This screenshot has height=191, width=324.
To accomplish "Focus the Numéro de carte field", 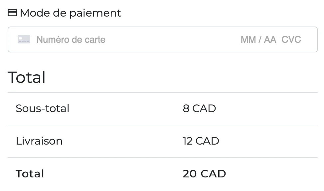I will [71, 39].
